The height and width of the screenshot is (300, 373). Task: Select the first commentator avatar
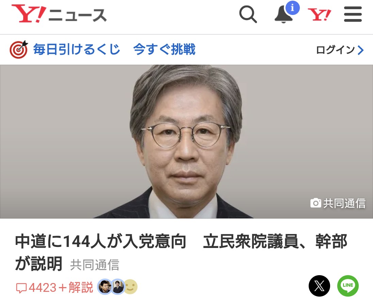tap(105, 287)
